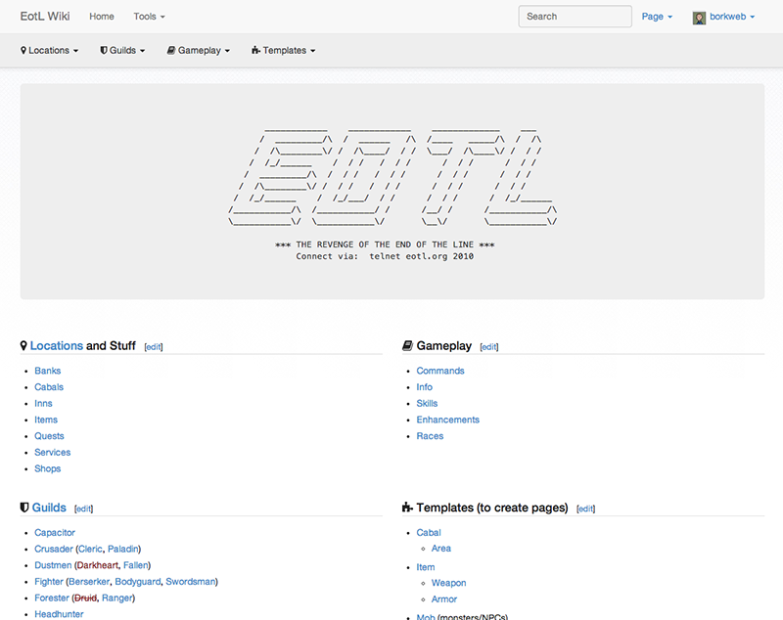Focus the Search input field
The image size is (783, 620).
pyautogui.click(x=575, y=17)
